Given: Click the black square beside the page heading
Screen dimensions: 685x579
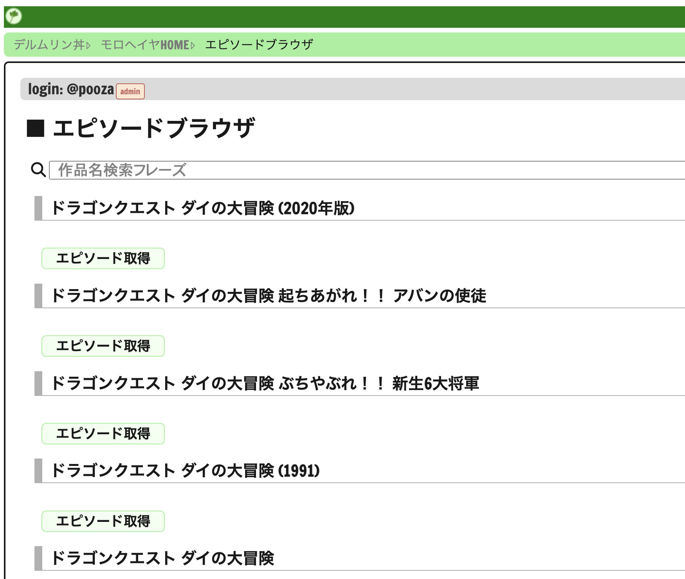Looking at the screenshot, I should click(35, 128).
